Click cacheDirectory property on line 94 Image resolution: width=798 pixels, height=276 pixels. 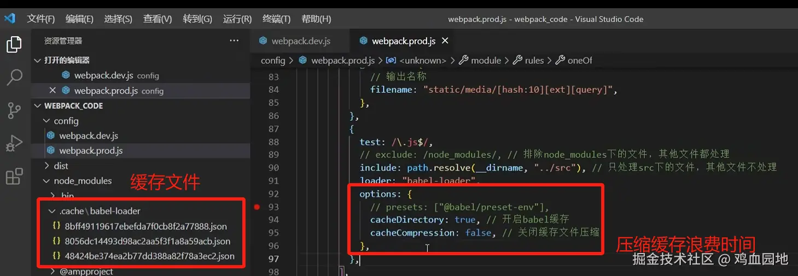(406, 220)
